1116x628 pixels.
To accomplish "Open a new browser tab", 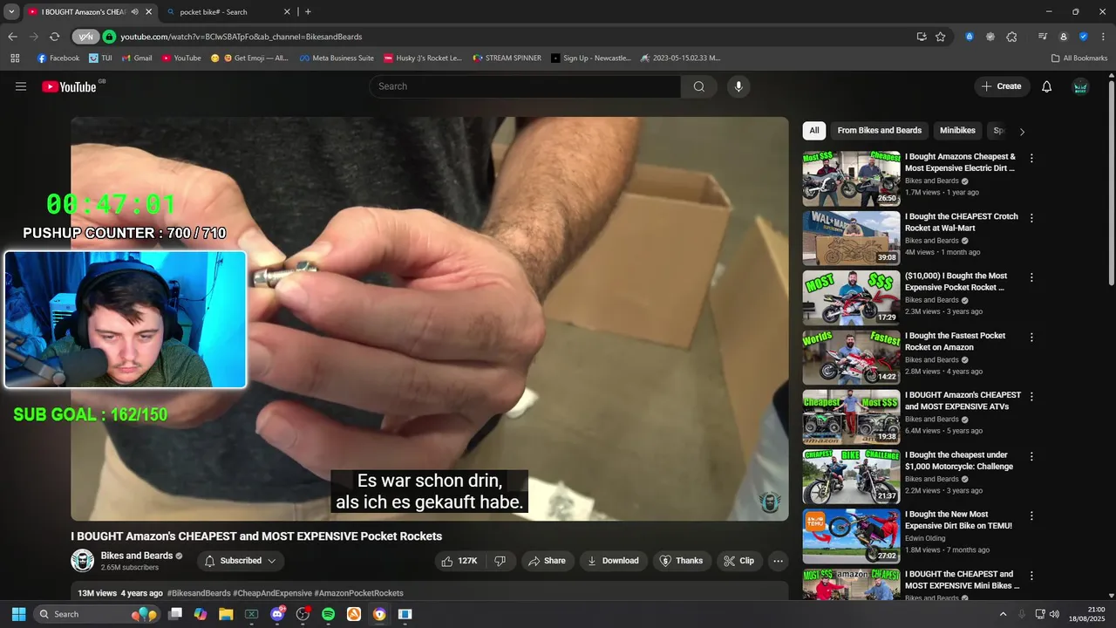I will click(308, 12).
